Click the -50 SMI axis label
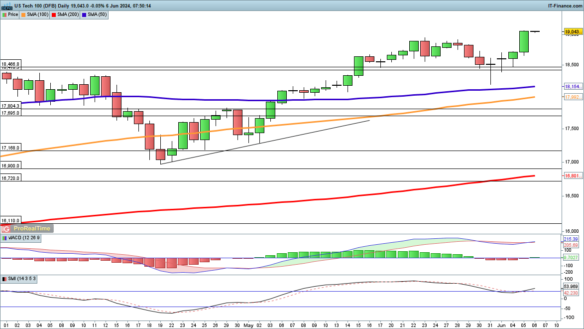Viewport: 584px width, 329px height. coord(567,309)
